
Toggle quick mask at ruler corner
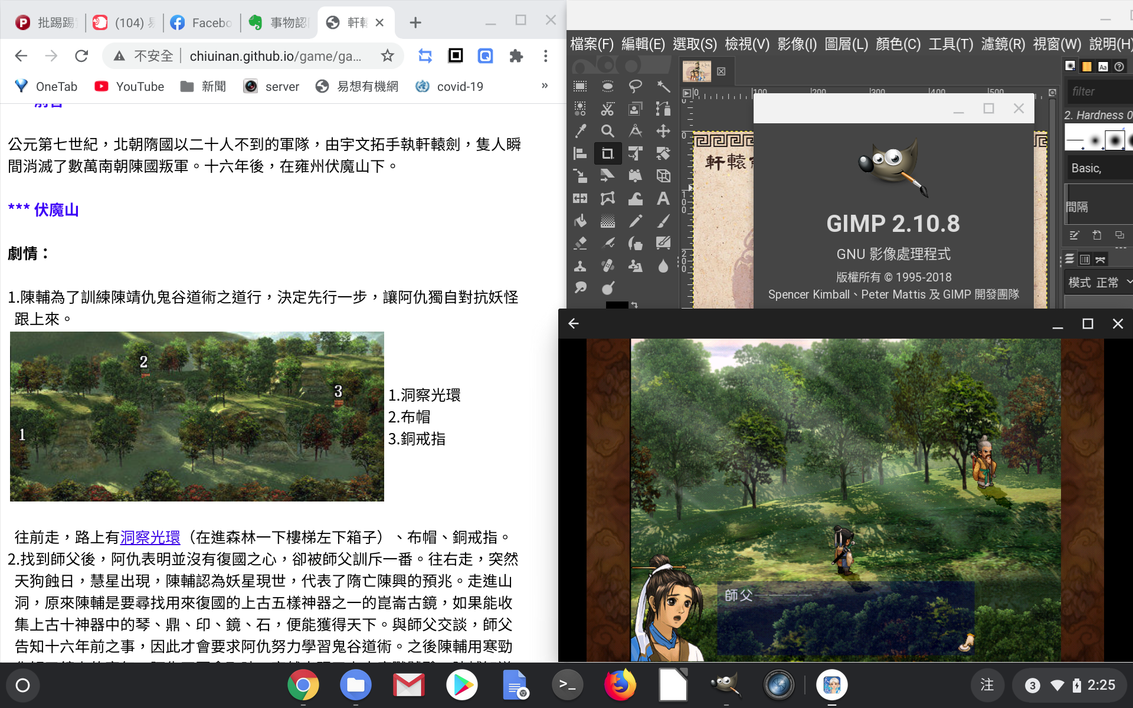click(686, 93)
